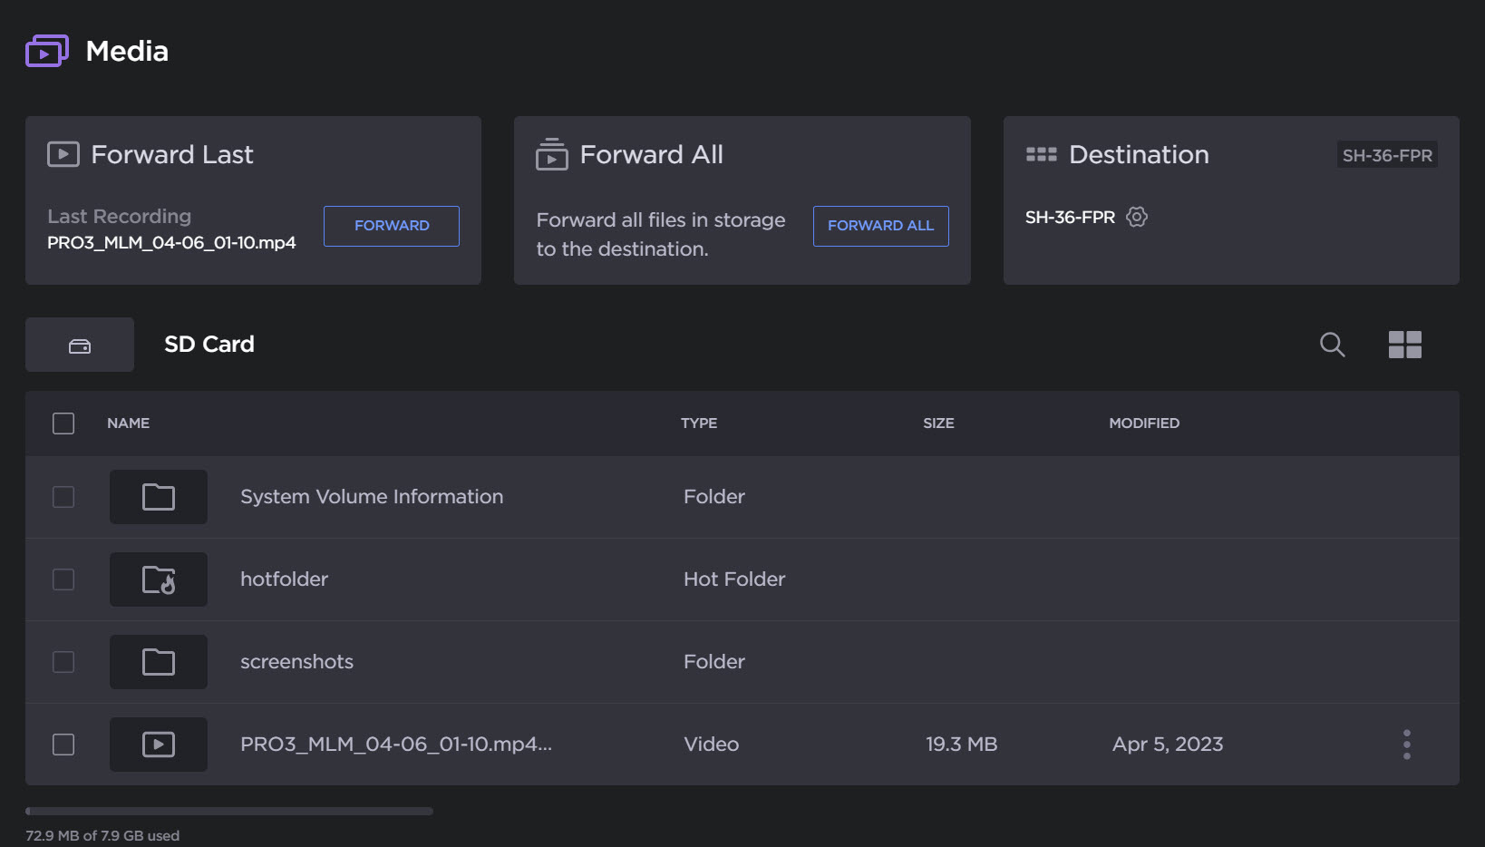This screenshot has width=1485, height=847.
Task: Click the Destination grid icon
Action: [1041, 155]
